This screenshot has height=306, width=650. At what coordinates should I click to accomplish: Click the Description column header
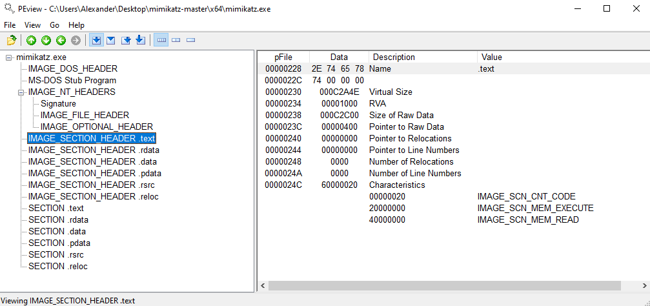[x=423, y=57]
